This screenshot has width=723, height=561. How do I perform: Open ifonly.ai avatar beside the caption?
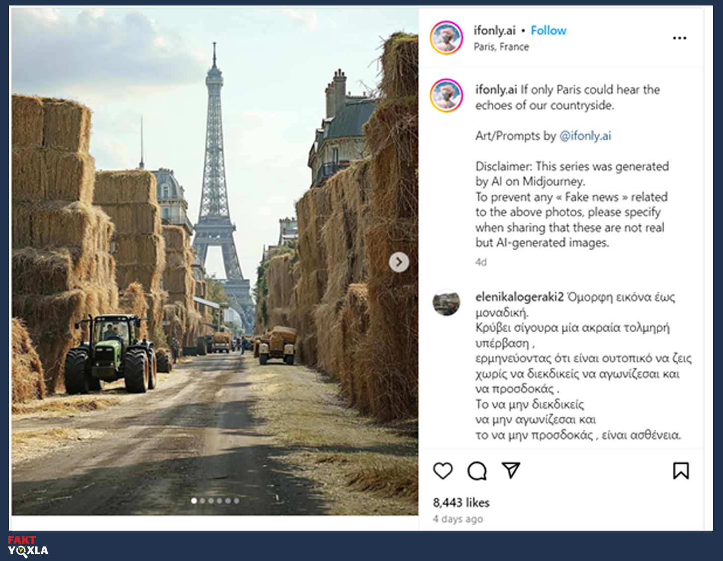pos(447,95)
